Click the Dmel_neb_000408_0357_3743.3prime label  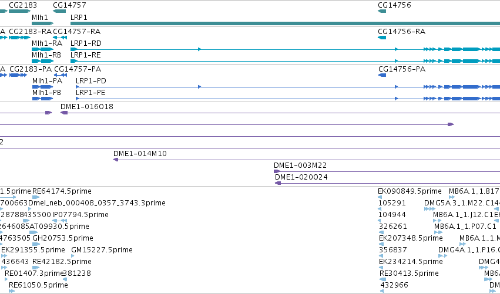click(97, 203)
